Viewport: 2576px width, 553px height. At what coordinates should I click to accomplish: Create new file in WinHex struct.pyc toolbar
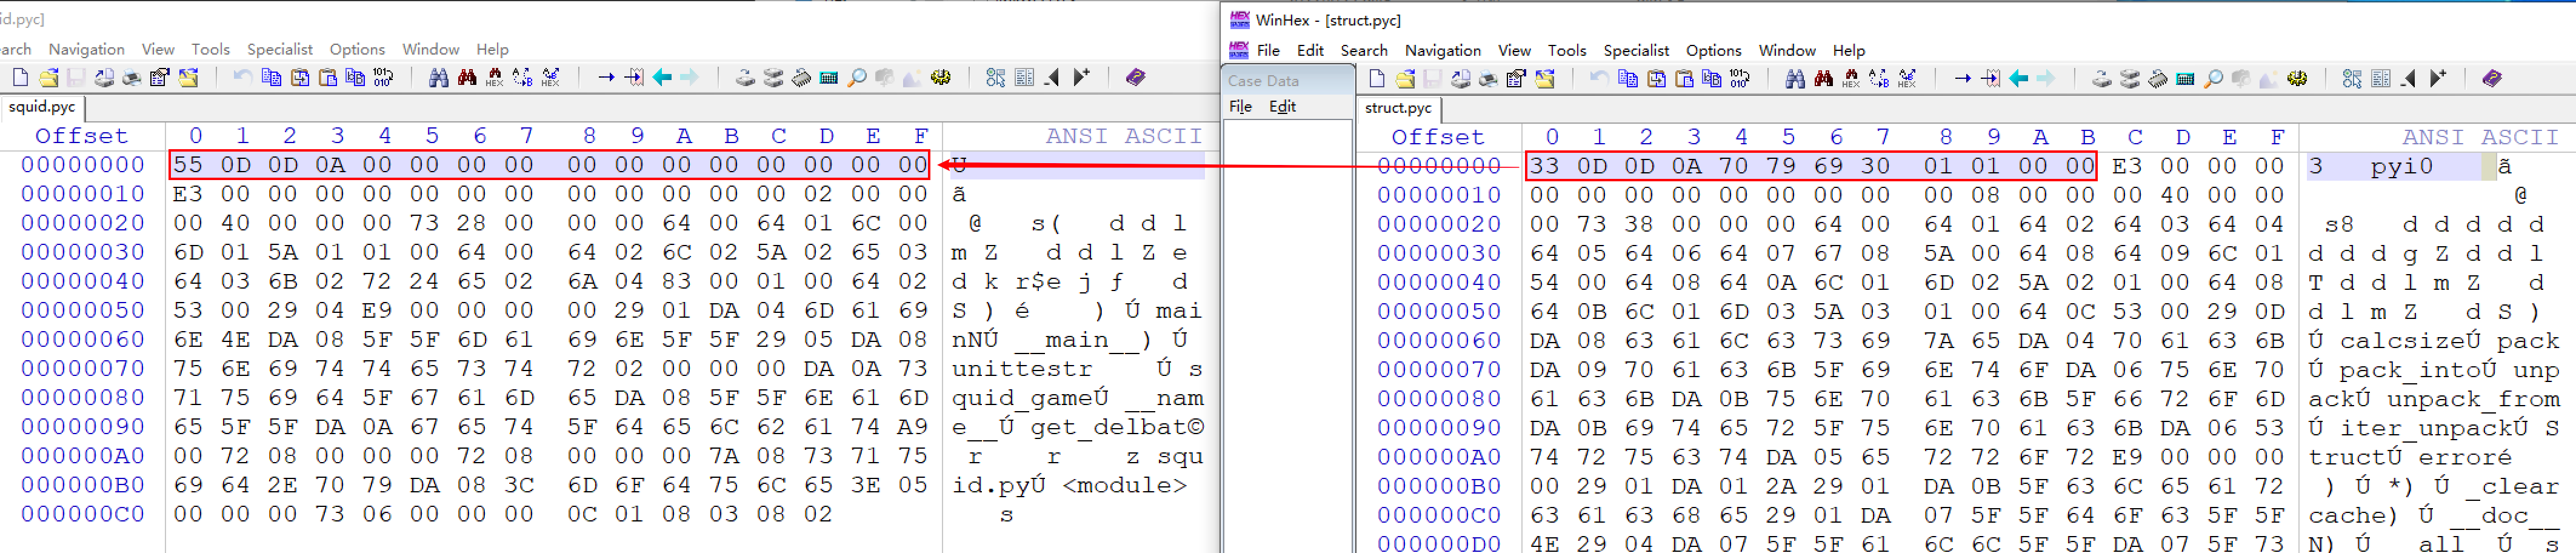click(x=1377, y=78)
